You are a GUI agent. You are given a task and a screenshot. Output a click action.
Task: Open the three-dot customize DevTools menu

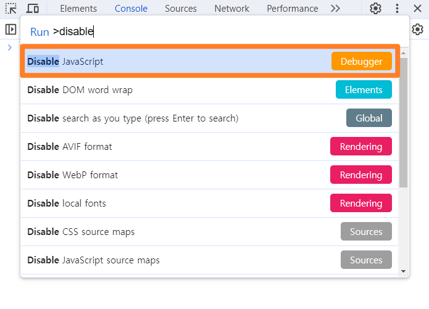click(x=397, y=9)
